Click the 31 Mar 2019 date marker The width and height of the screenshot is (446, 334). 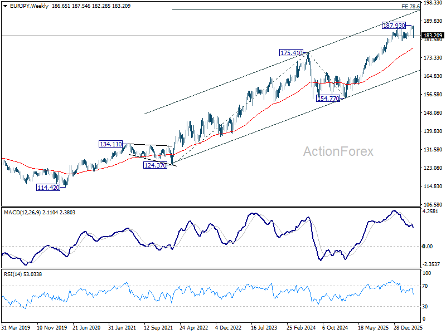[16, 327]
